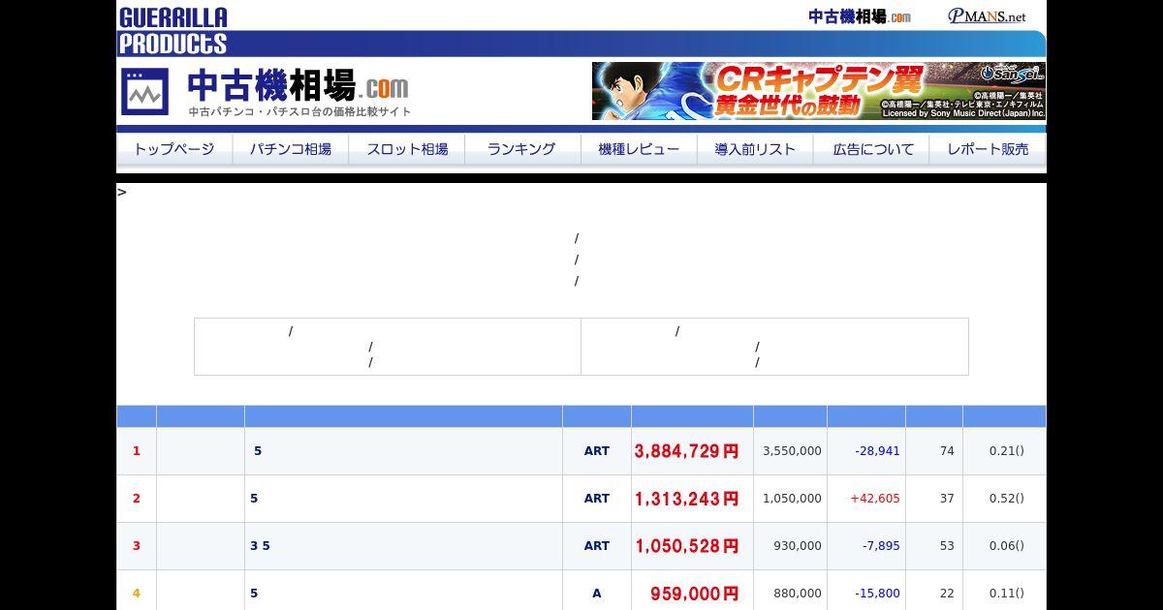Select rank 1 cell
The height and width of the screenshot is (610, 1163).
[x=137, y=451]
